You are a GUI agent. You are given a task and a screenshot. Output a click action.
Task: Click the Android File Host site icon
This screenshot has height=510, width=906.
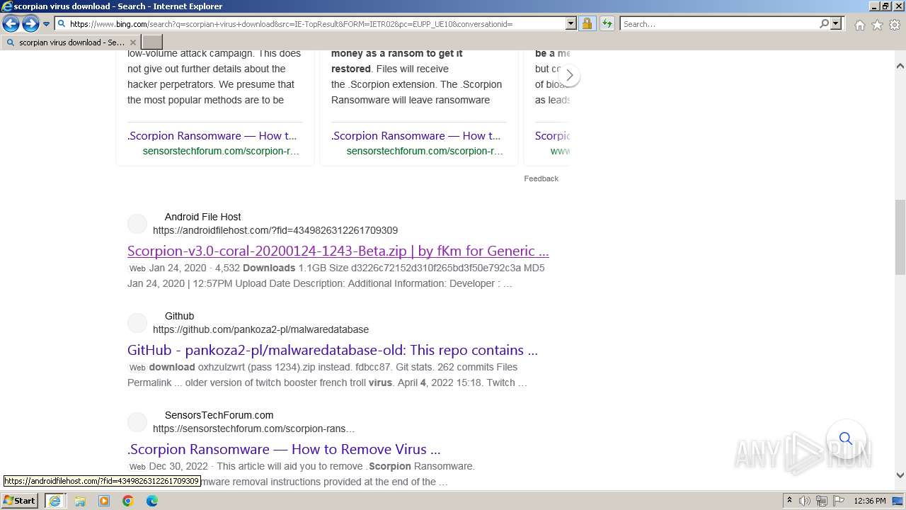coord(137,224)
